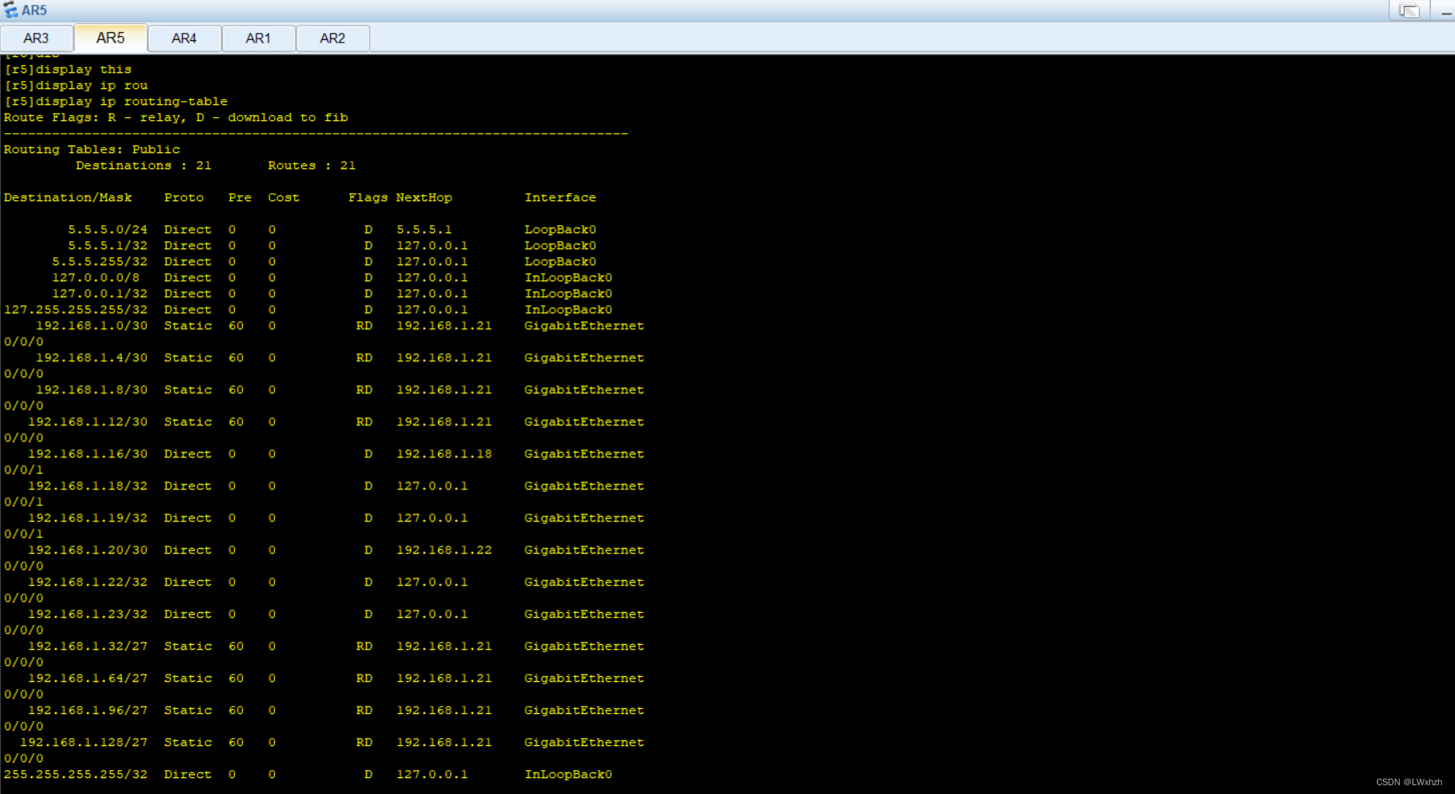Click destination 192.168.1.96/27
Image resolution: width=1455 pixels, height=794 pixels.
pyautogui.click(x=88, y=711)
